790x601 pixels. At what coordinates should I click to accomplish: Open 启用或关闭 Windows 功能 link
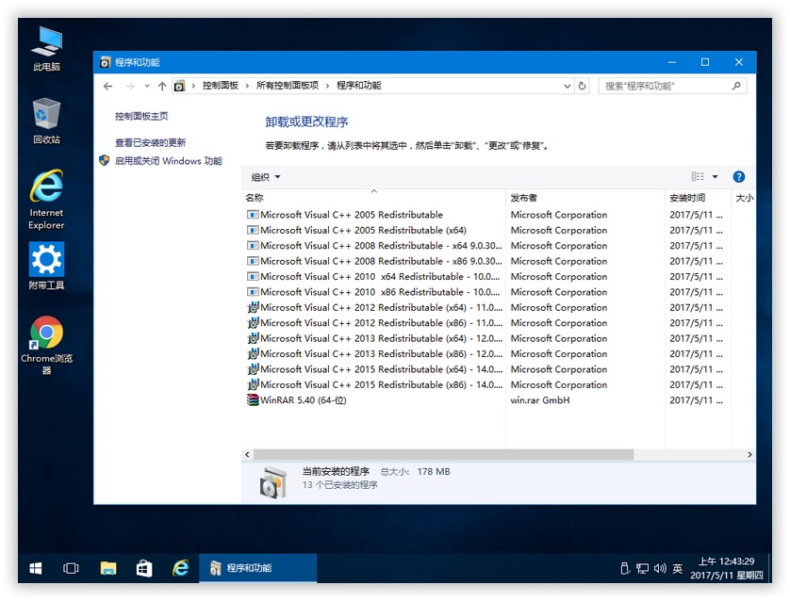tap(169, 161)
